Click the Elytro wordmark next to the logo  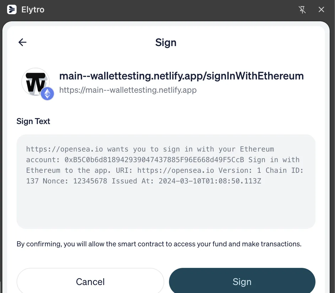point(33,9)
